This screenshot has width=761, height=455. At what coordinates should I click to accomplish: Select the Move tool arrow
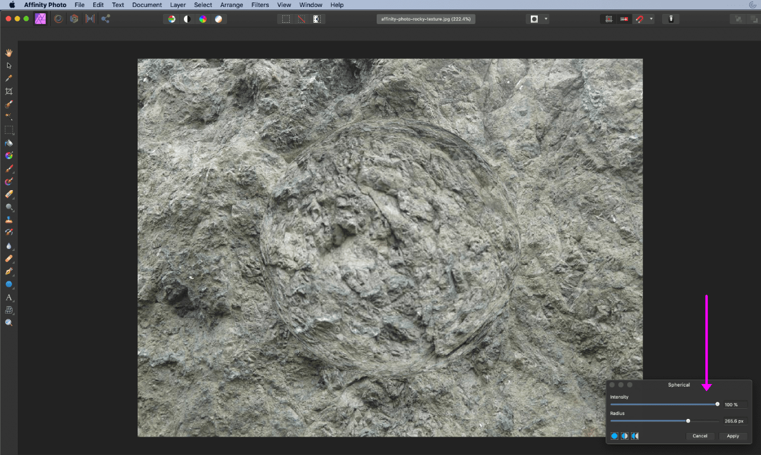pyautogui.click(x=9, y=65)
